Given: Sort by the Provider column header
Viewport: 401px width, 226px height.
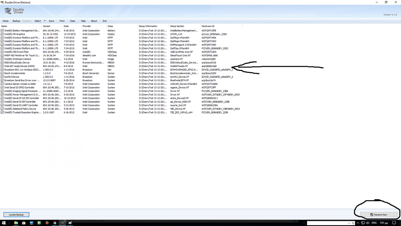Looking at the screenshot, I should pyautogui.click(x=94, y=26).
